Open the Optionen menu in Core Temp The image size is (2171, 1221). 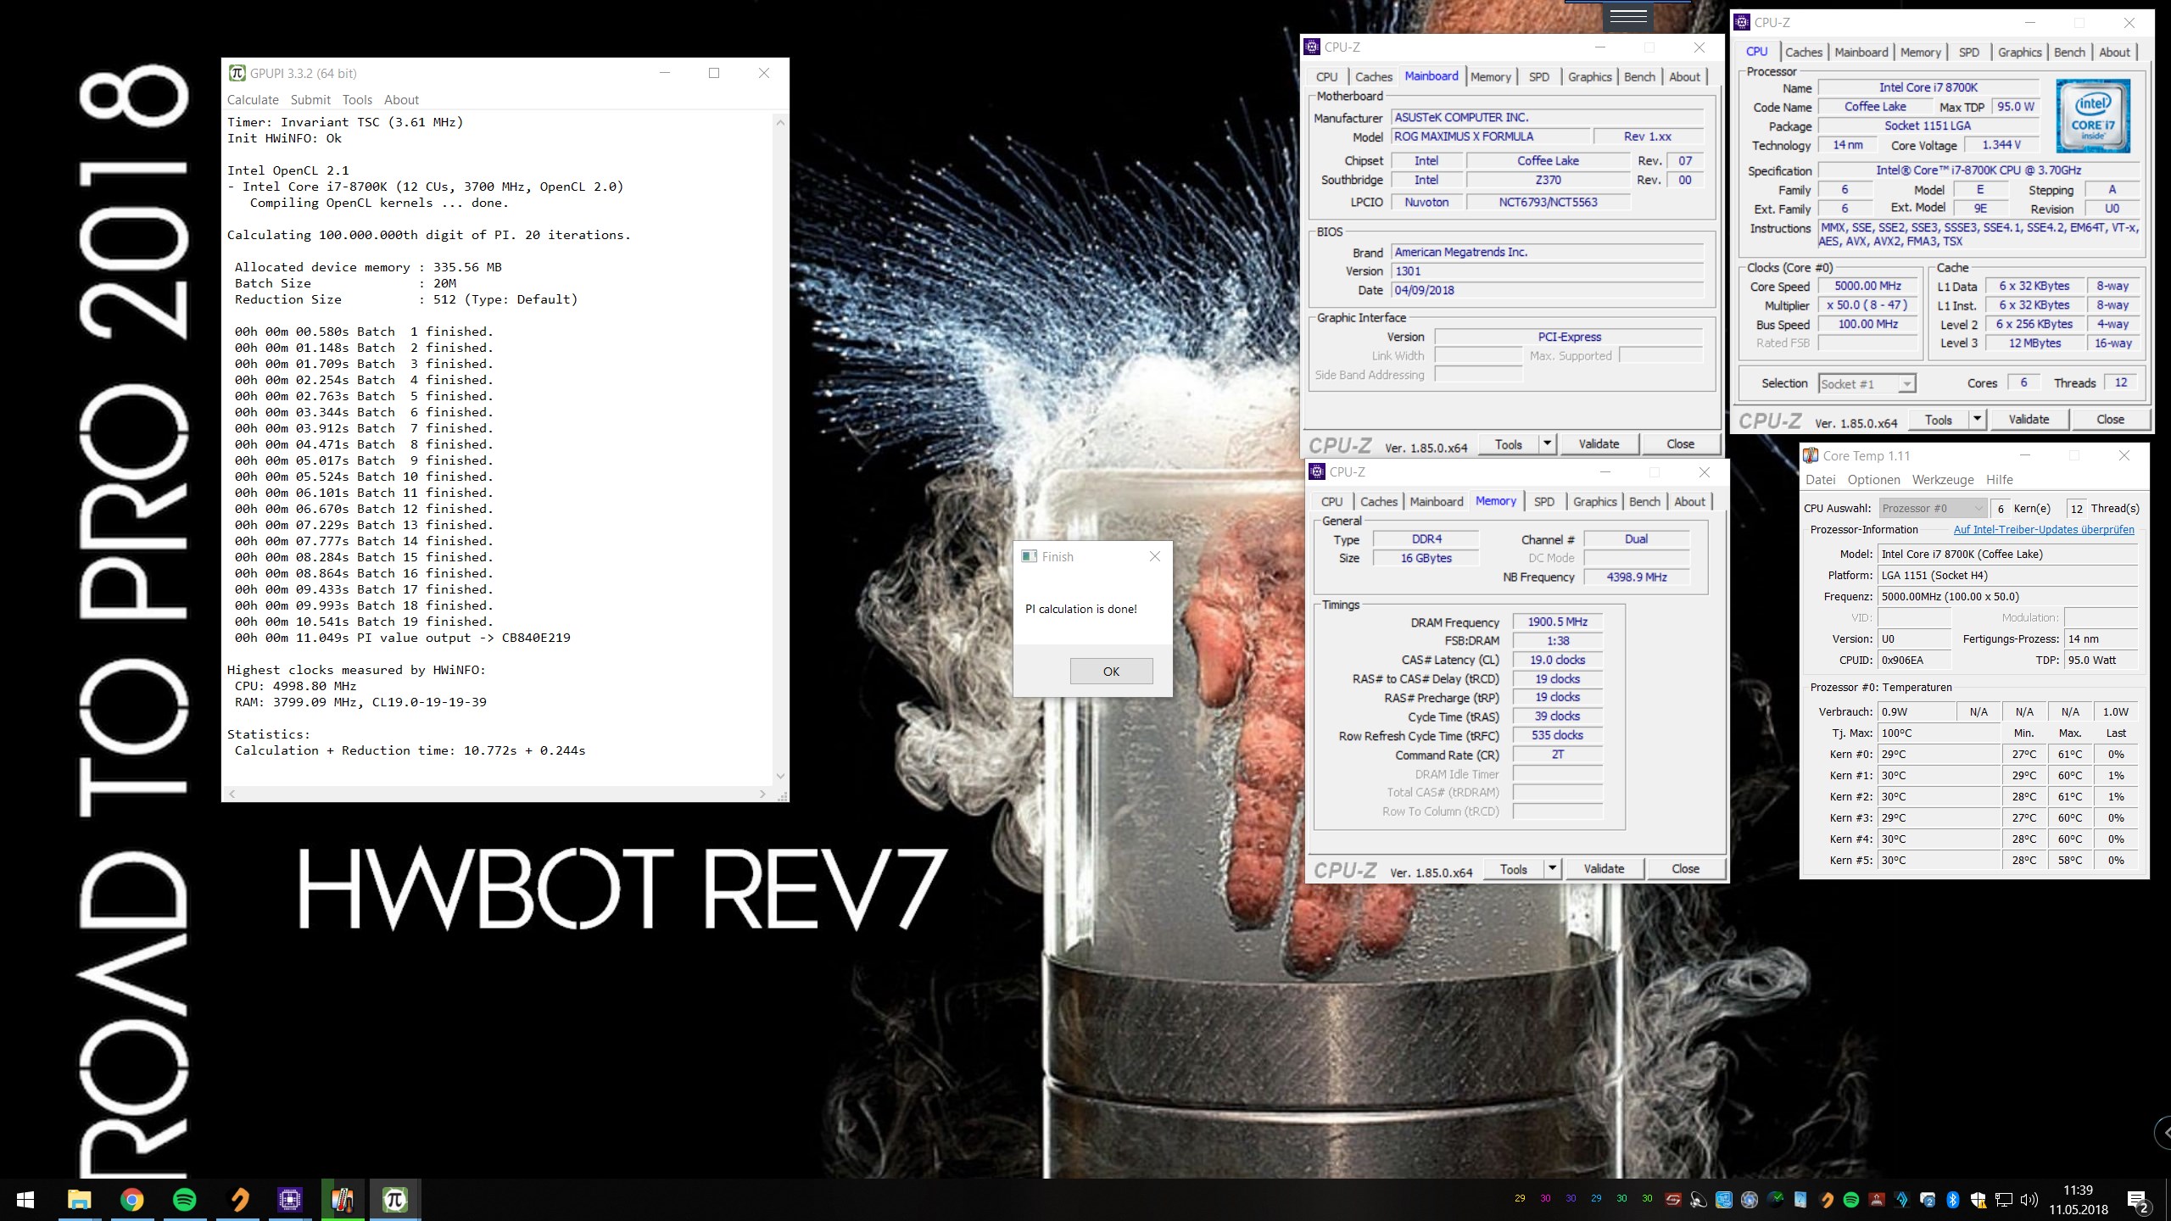coord(1874,479)
